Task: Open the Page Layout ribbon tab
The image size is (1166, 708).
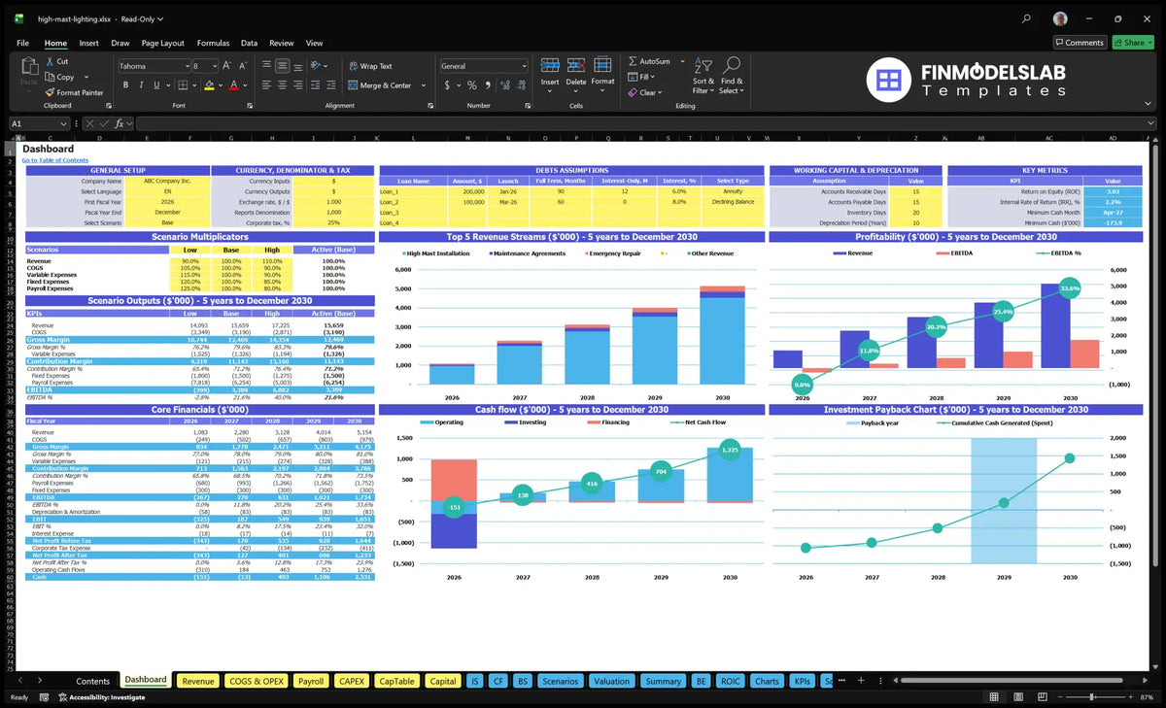Action: coord(162,43)
